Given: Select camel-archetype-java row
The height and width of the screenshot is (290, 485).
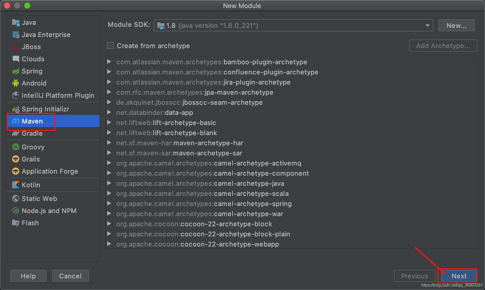Looking at the screenshot, I should click(292, 183).
